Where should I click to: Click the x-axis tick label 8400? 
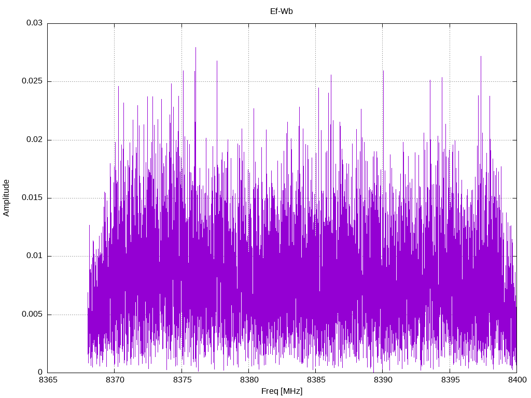pos(518,380)
